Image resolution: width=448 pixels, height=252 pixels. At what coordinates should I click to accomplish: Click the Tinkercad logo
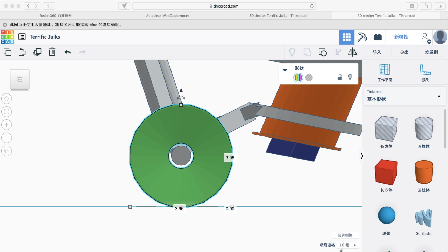click(x=7, y=37)
